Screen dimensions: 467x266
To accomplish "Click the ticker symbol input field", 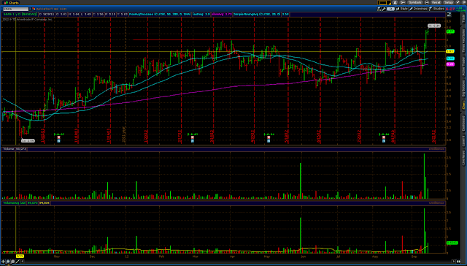I will 16,9.
